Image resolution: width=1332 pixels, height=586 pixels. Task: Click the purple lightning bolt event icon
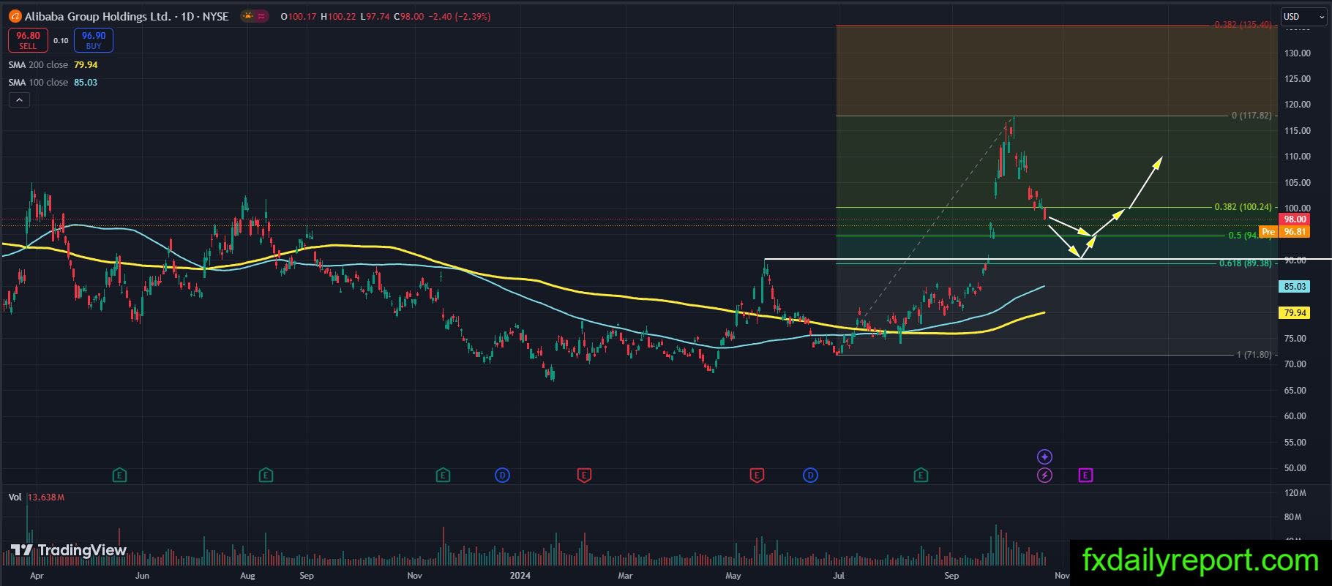(x=1044, y=476)
